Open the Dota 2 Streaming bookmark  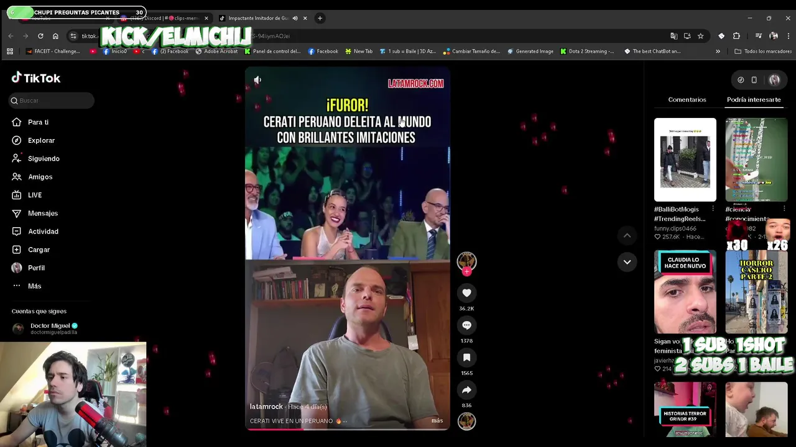coord(587,52)
